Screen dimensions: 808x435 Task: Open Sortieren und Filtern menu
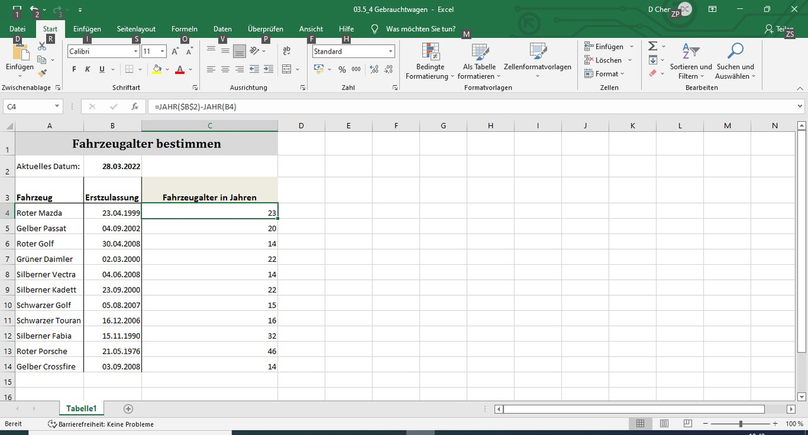pos(691,61)
